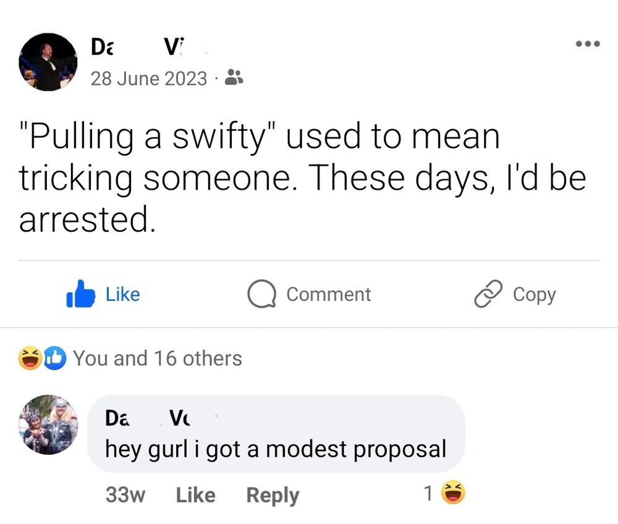This screenshot has width=618, height=524.
Task: Open the "28 June 2023" post date link
Action: point(149,78)
